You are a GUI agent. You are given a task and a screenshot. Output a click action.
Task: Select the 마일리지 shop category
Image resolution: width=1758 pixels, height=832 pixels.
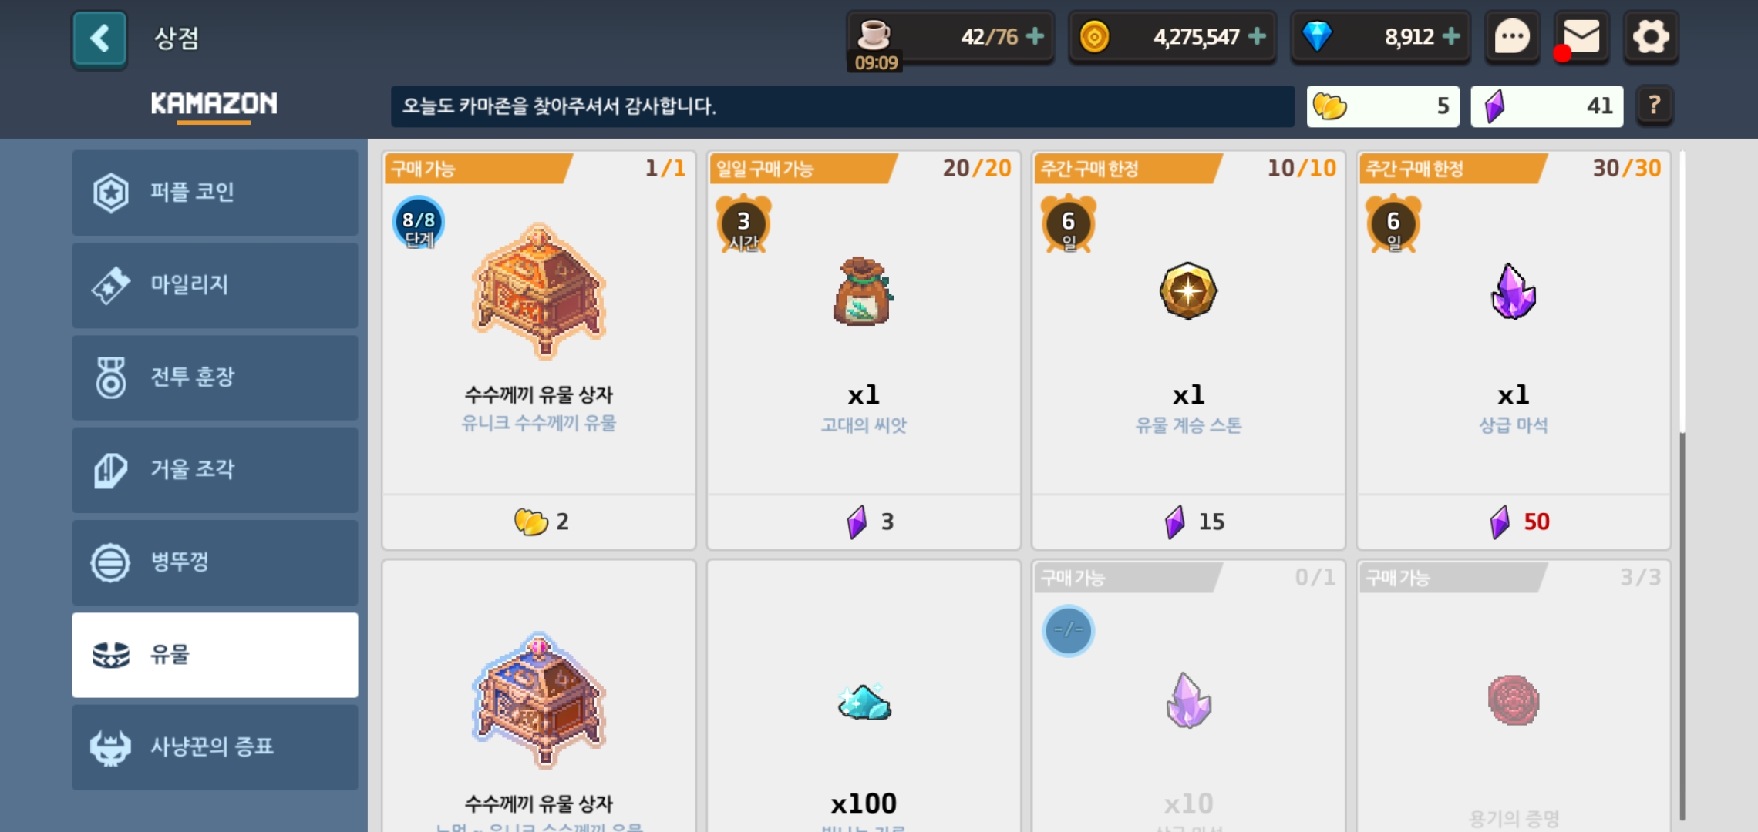click(215, 285)
